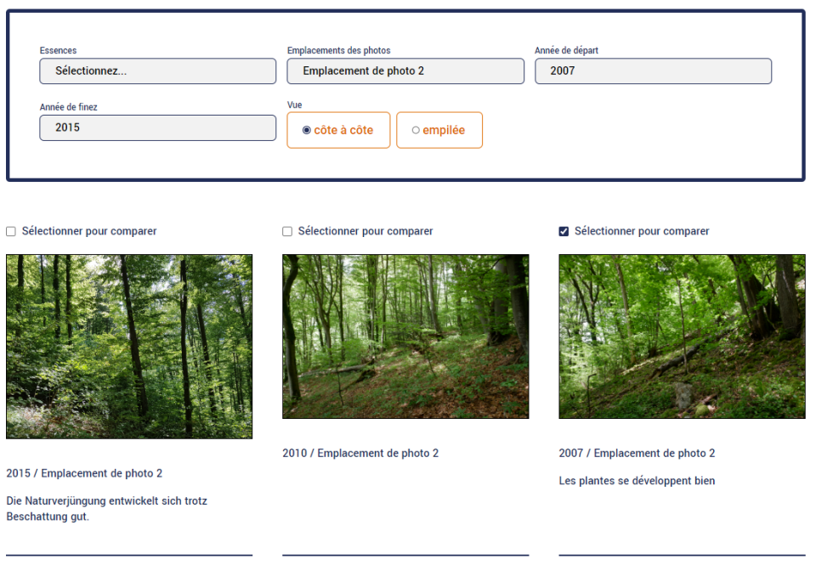
Task: Uncheck compare box for 2007 photo
Action: 564,231
